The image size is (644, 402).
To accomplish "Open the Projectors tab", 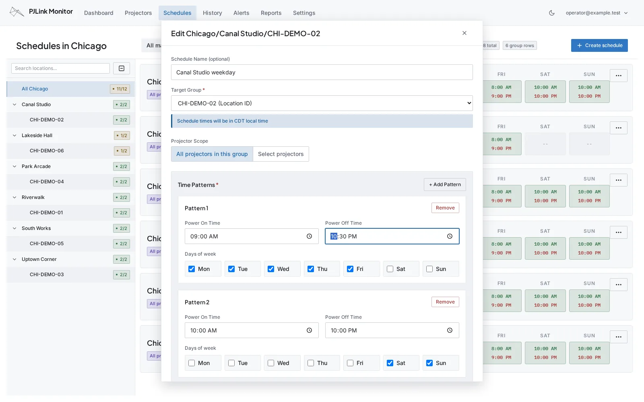I will 138,13.
